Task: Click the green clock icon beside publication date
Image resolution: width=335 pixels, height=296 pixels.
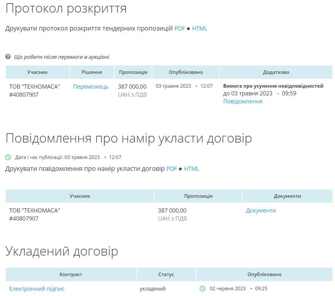Action: 8,157
